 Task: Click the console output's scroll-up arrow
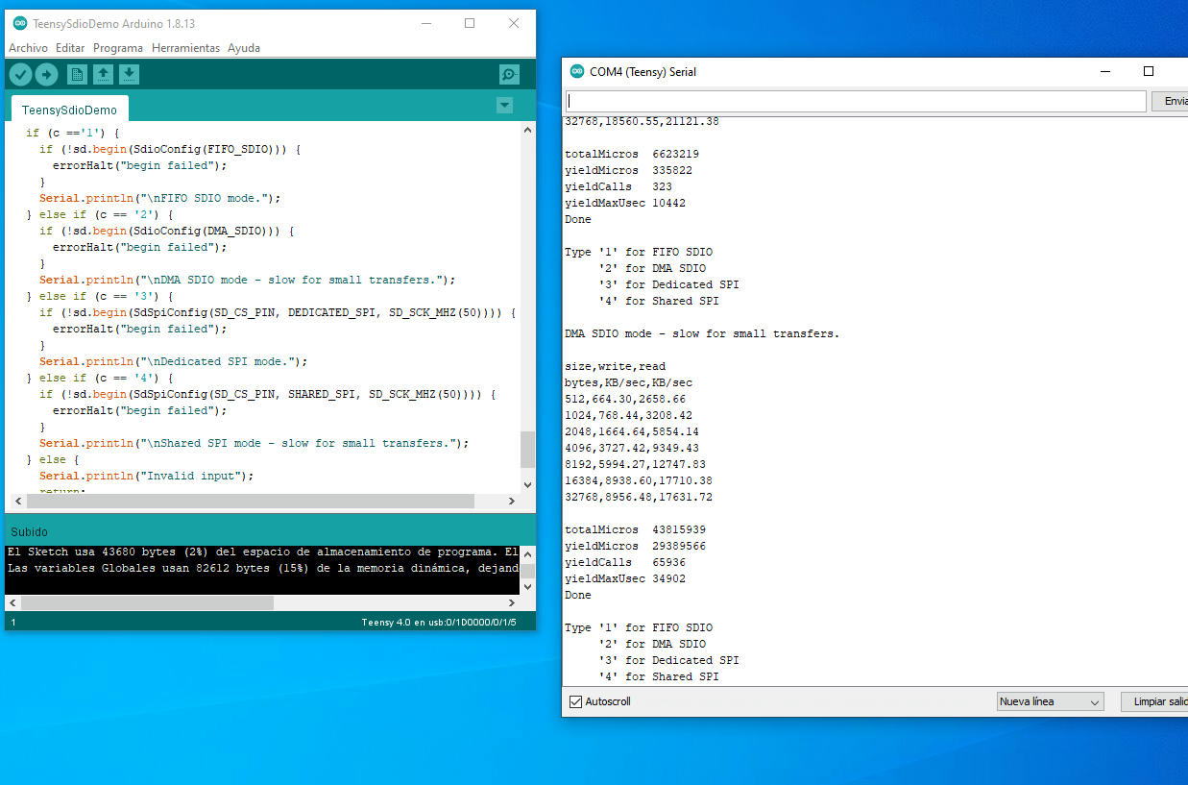click(x=527, y=552)
